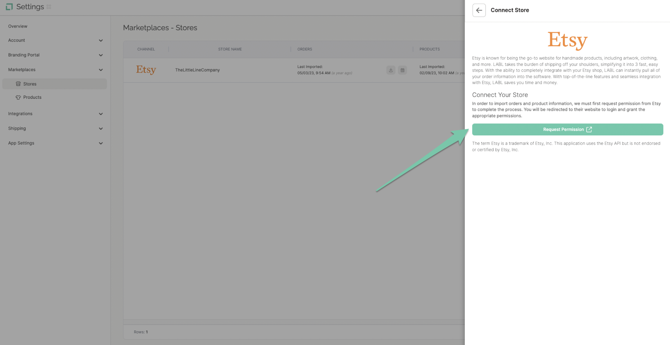The height and width of the screenshot is (345, 670).
Task: Toggle the Integrations chevron arrow
Action: coord(101,114)
